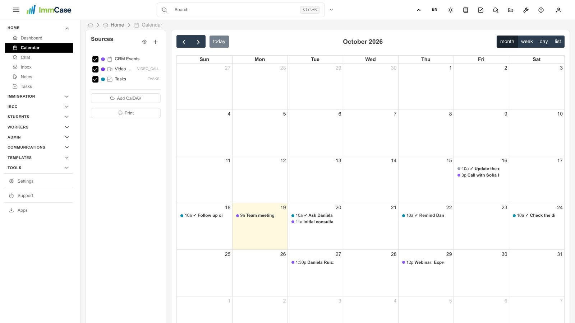Image resolution: width=575 pixels, height=323 pixels.
Task: Expand the STUDENTS sidebar section
Action: point(39,117)
